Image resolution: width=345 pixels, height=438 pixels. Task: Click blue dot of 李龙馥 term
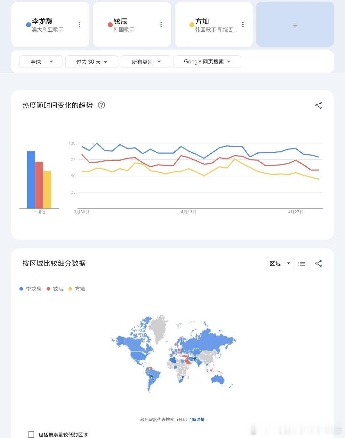pos(28,25)
